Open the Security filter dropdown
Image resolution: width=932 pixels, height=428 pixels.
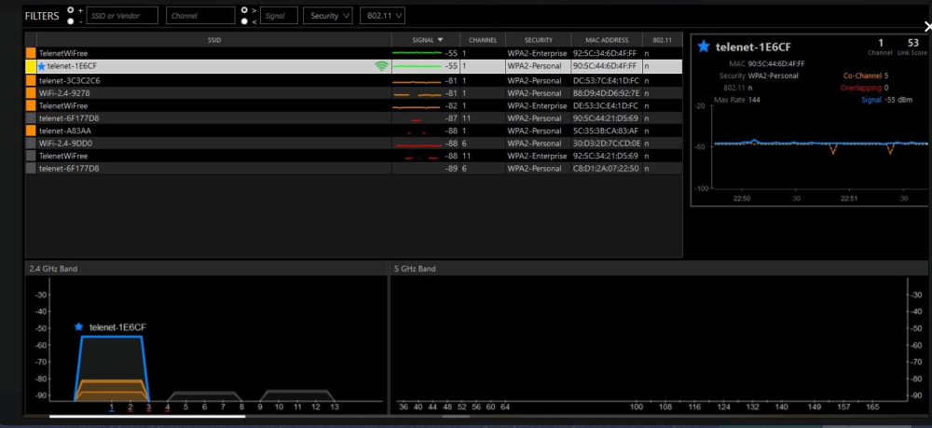click(x=327, y=16)
